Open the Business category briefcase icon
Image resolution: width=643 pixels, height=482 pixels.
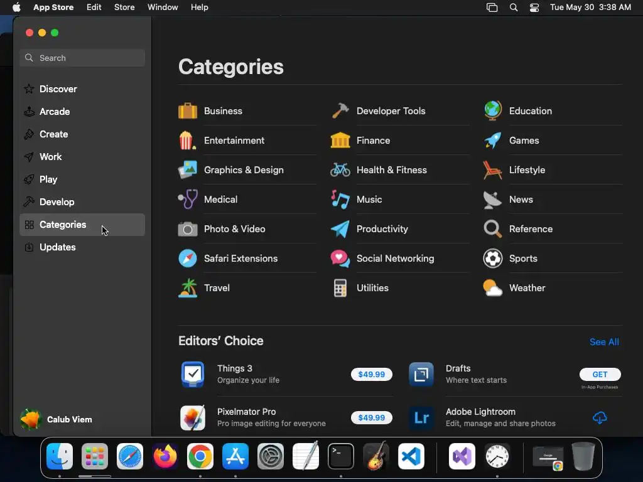pos(188,110)
